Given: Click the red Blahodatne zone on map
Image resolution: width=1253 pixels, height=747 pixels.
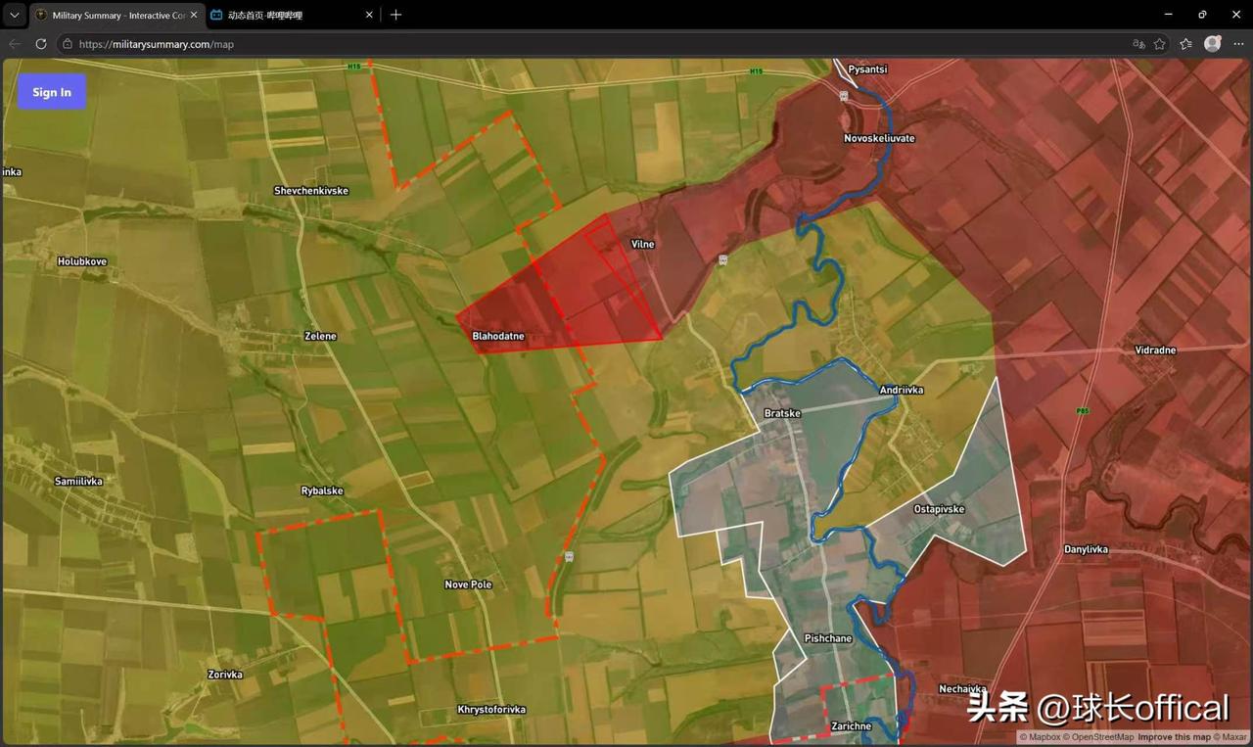Looking at the screenshot, I should point(563,294).
